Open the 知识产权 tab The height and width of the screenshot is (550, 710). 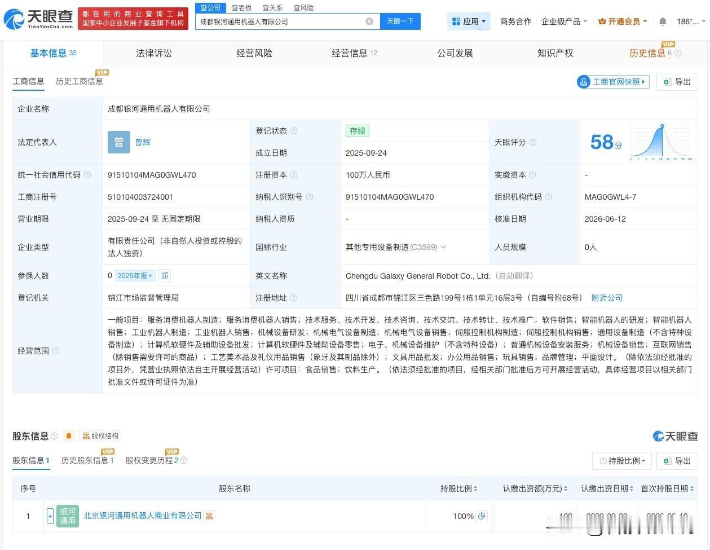[x=555, y=53]
